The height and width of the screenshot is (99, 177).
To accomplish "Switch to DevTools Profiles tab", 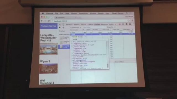I will [x=97, y=24].
